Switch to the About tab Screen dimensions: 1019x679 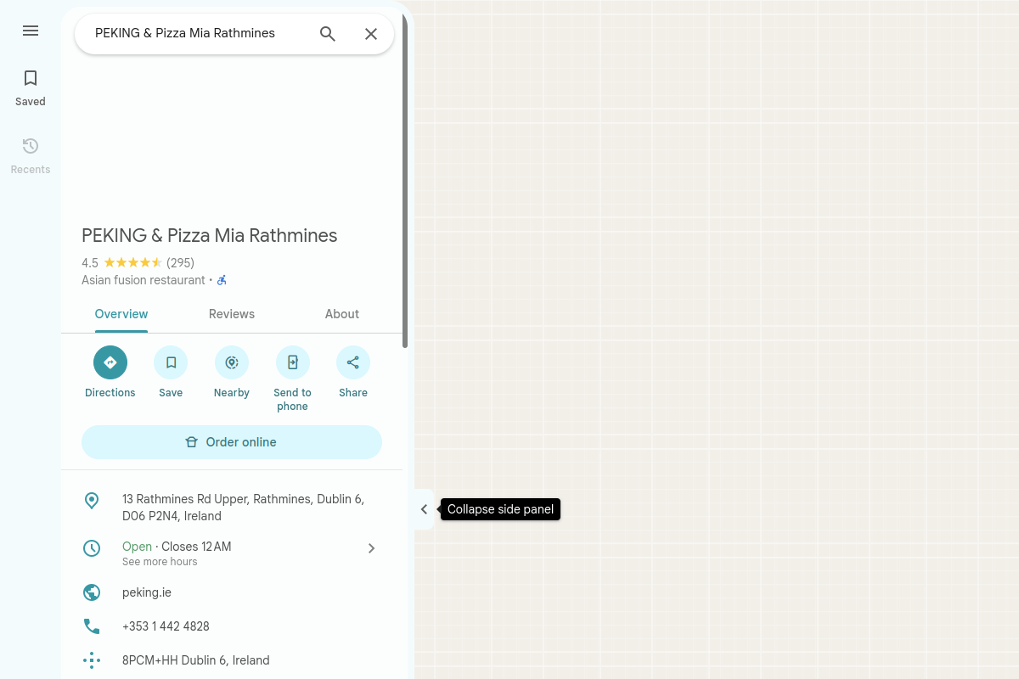(x=342, y=314)
